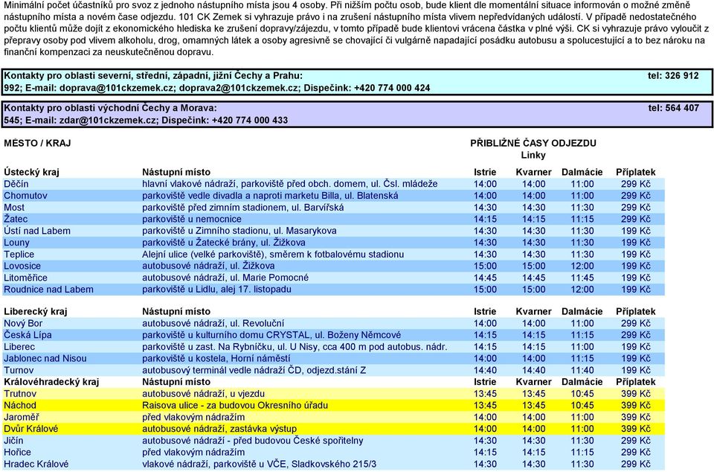Click the Děčín city name

16,184
